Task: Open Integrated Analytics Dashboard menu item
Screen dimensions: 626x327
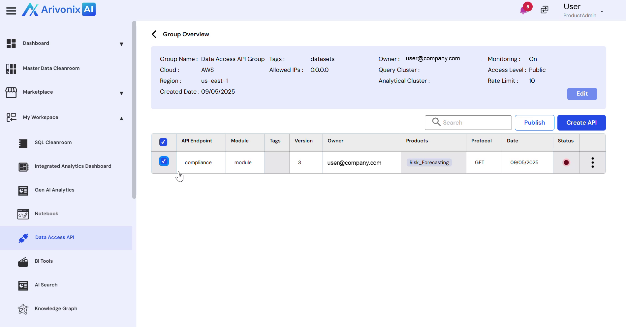Action: coord(73,166)
